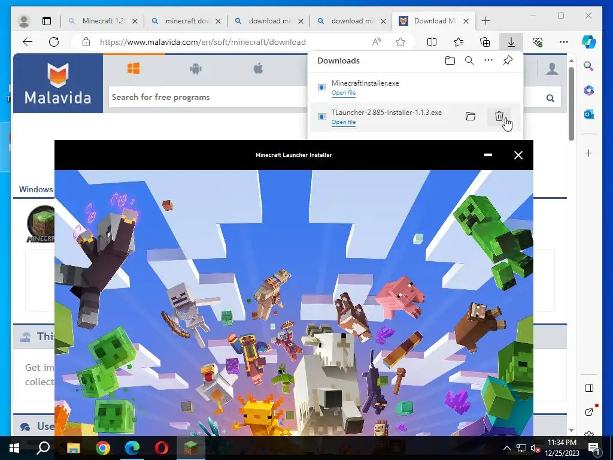The image size is (613, 460).
Task: Search downloads in the Downloads panel
Action: coord(469,60)
